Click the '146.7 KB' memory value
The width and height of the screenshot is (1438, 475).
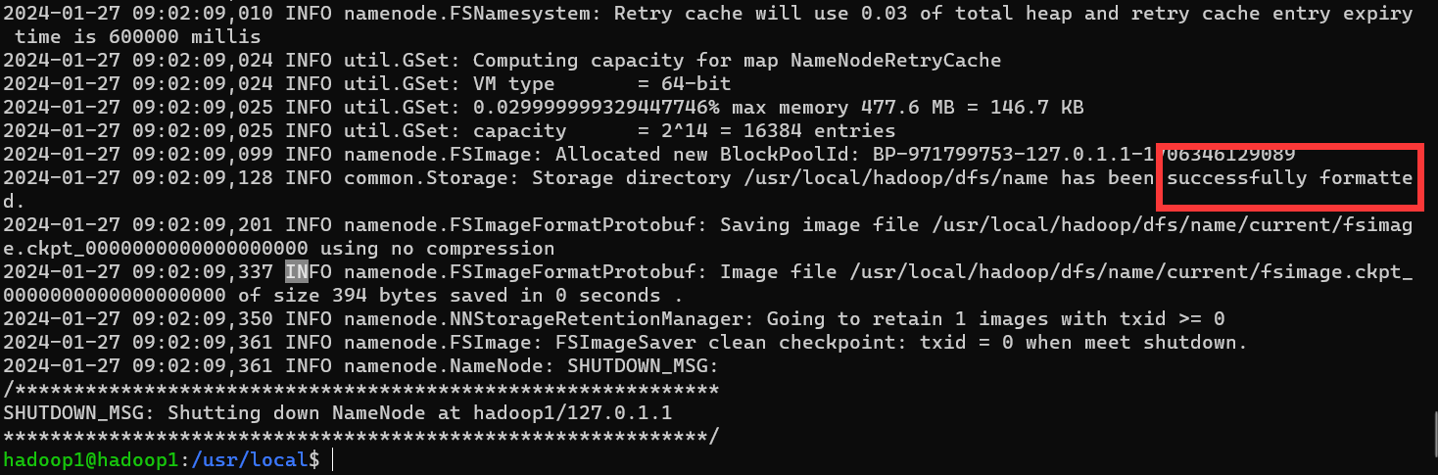click(1037, 107)
